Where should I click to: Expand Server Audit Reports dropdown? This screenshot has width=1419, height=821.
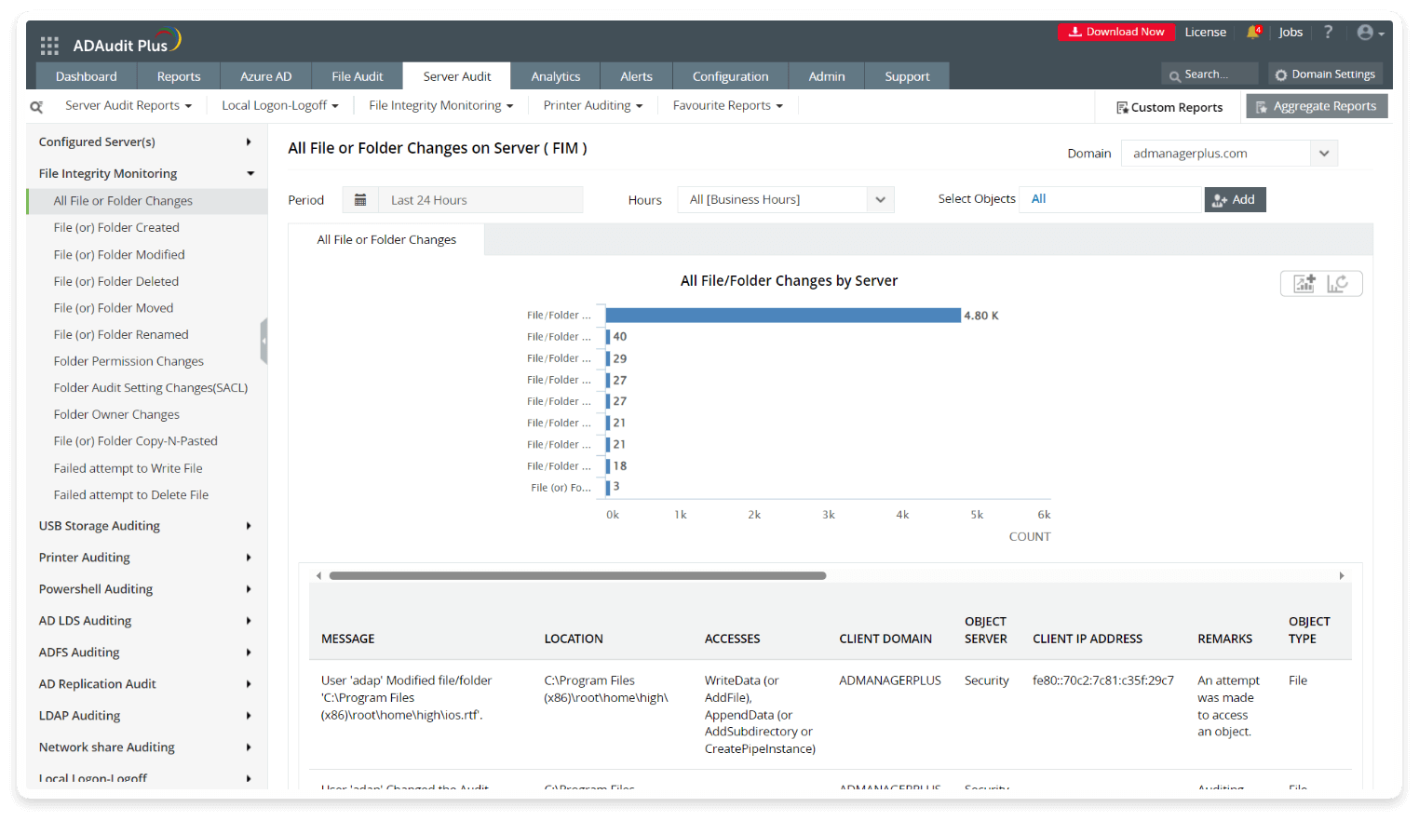pyautogui.click(x=128, y=106)
